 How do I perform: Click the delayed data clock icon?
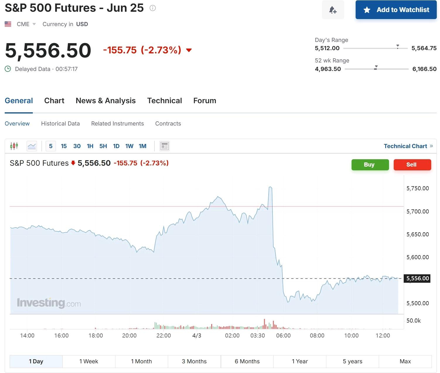(8, 69)
